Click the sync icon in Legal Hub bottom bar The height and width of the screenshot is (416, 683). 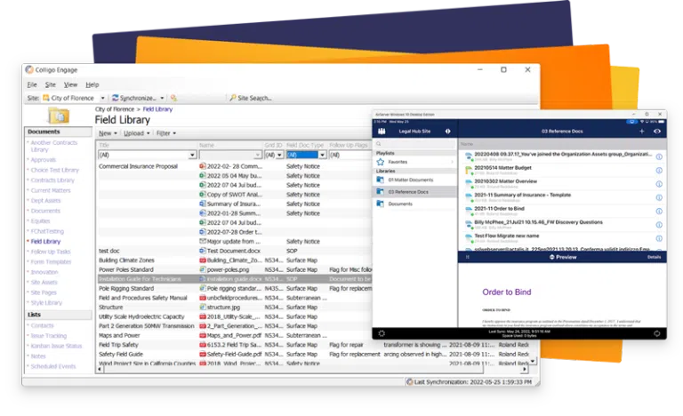coord(657,333)
